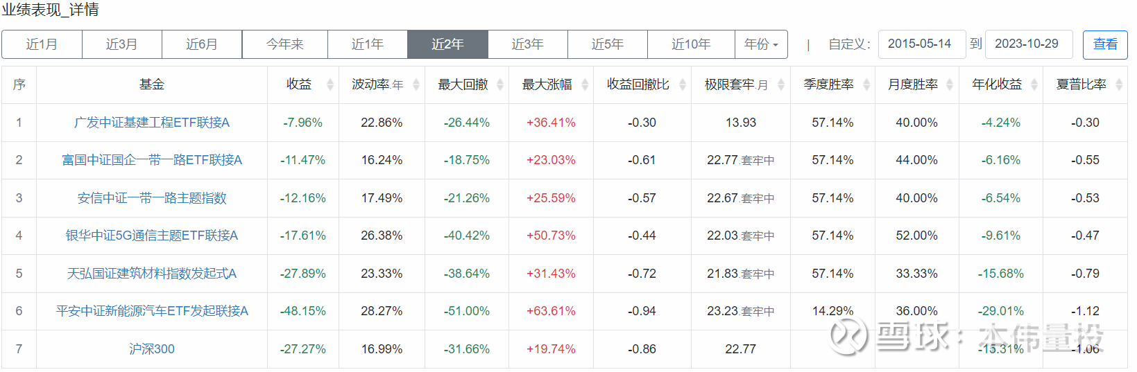Image resolution: width=1137 pixels, height=372 pixels.
Task: Select the 近3年 period tab
Action: pos(527,44)
